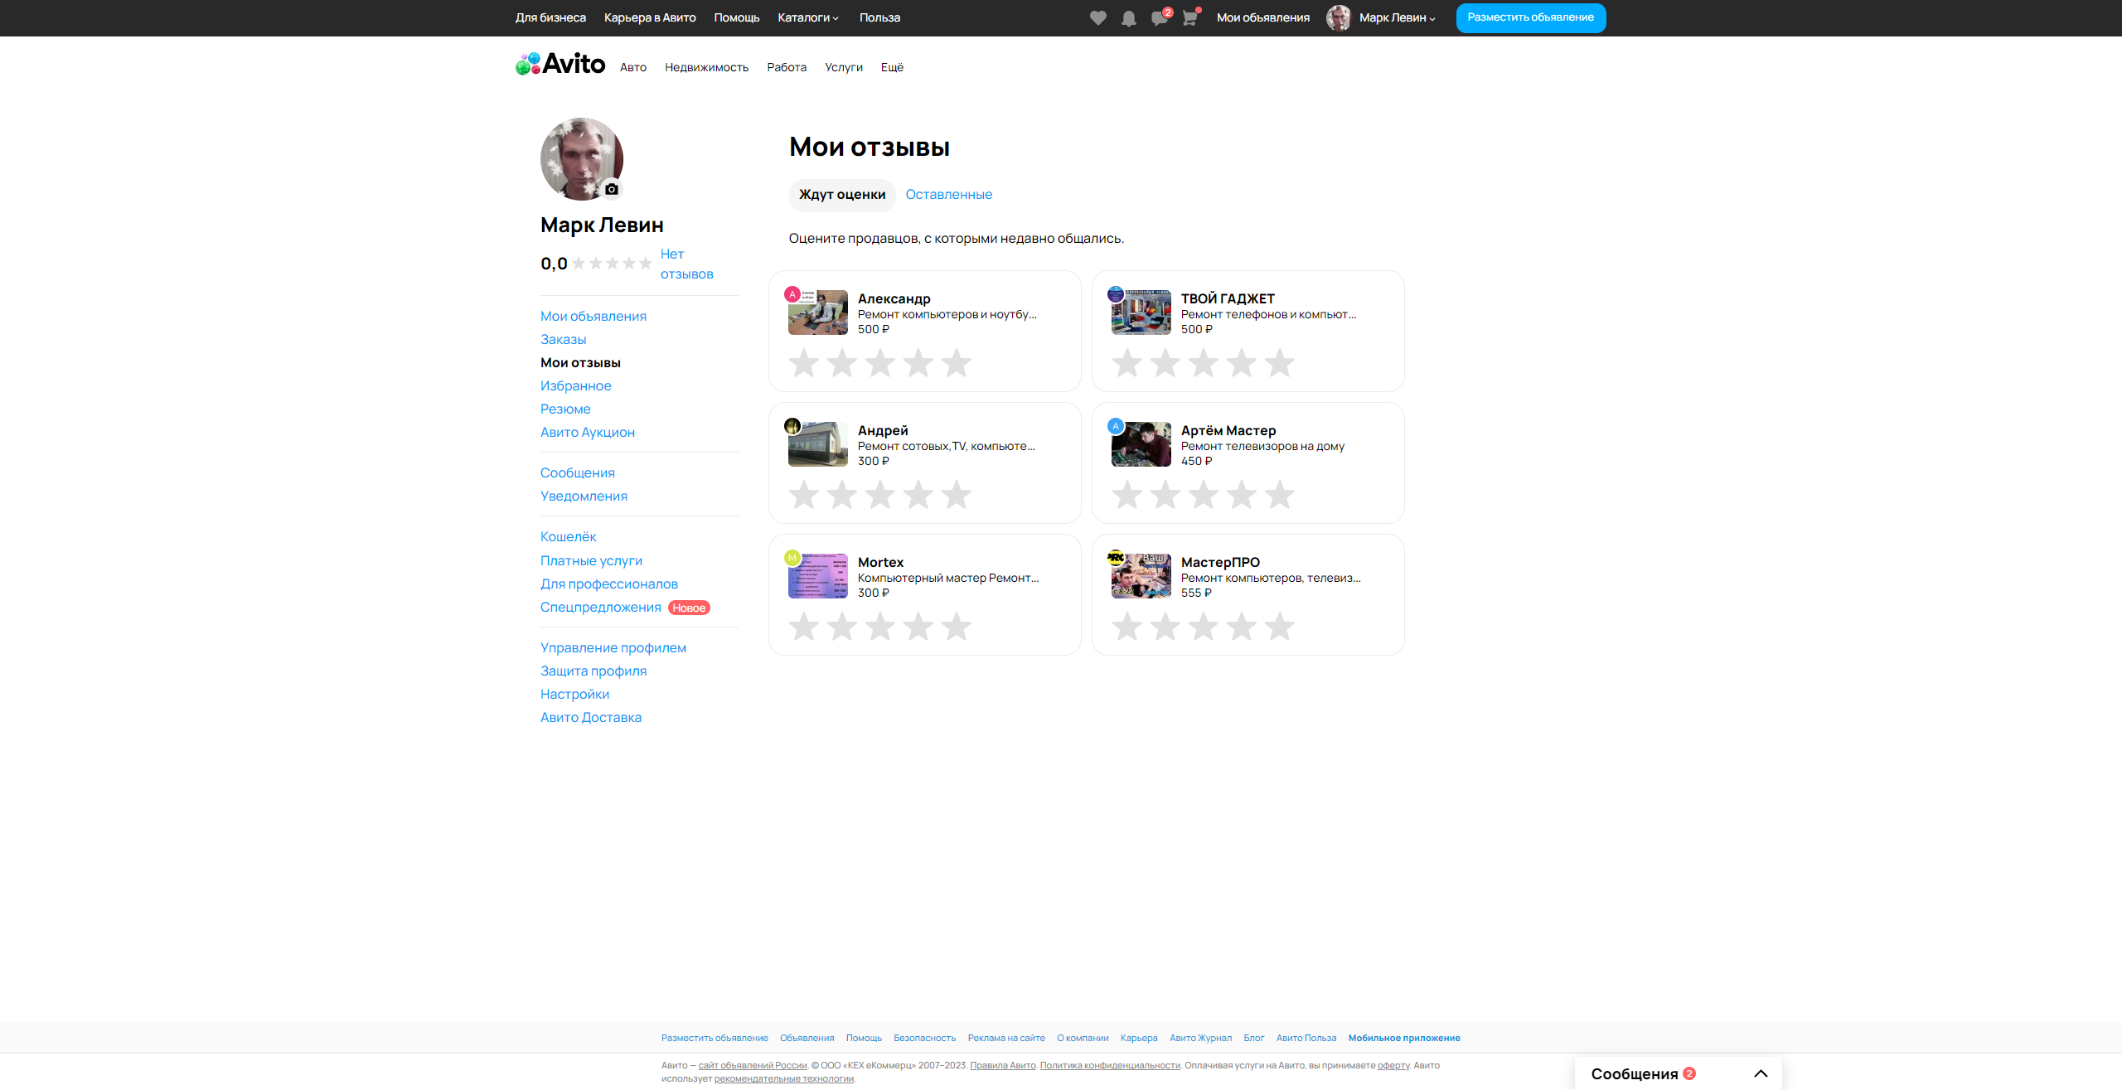Give ТВОЙ ГАДЖЕТ a one-star rating
Screen dimensions: 2122x1090
click(x=1126, y=363)
